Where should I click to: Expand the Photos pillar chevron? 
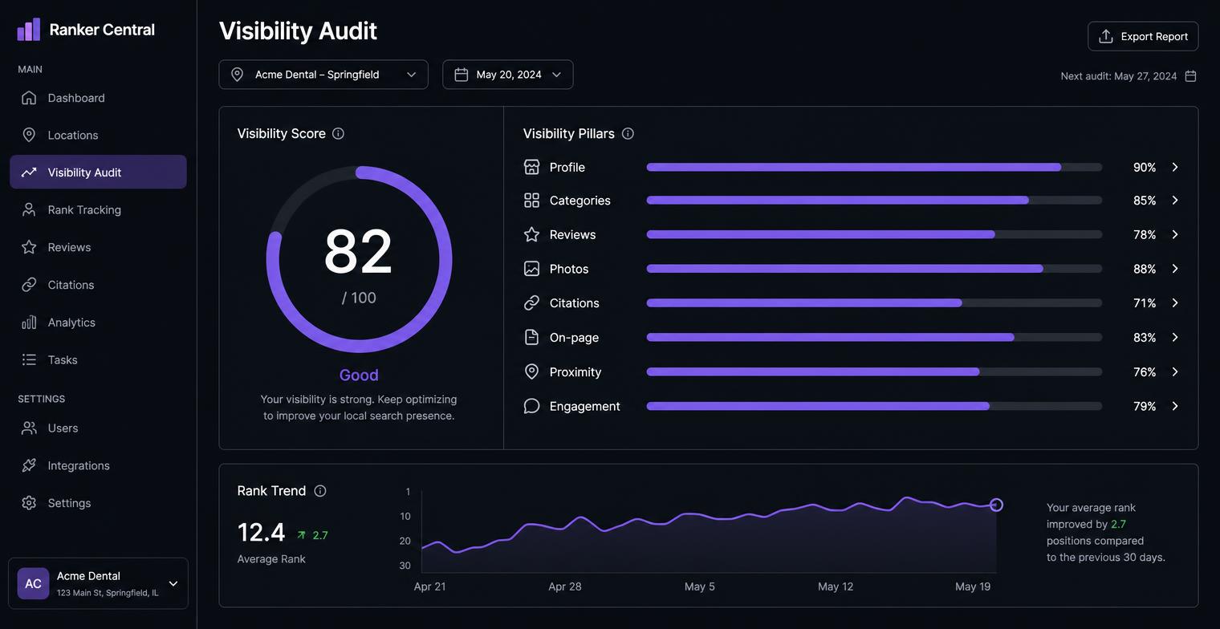coord(1175,269)
